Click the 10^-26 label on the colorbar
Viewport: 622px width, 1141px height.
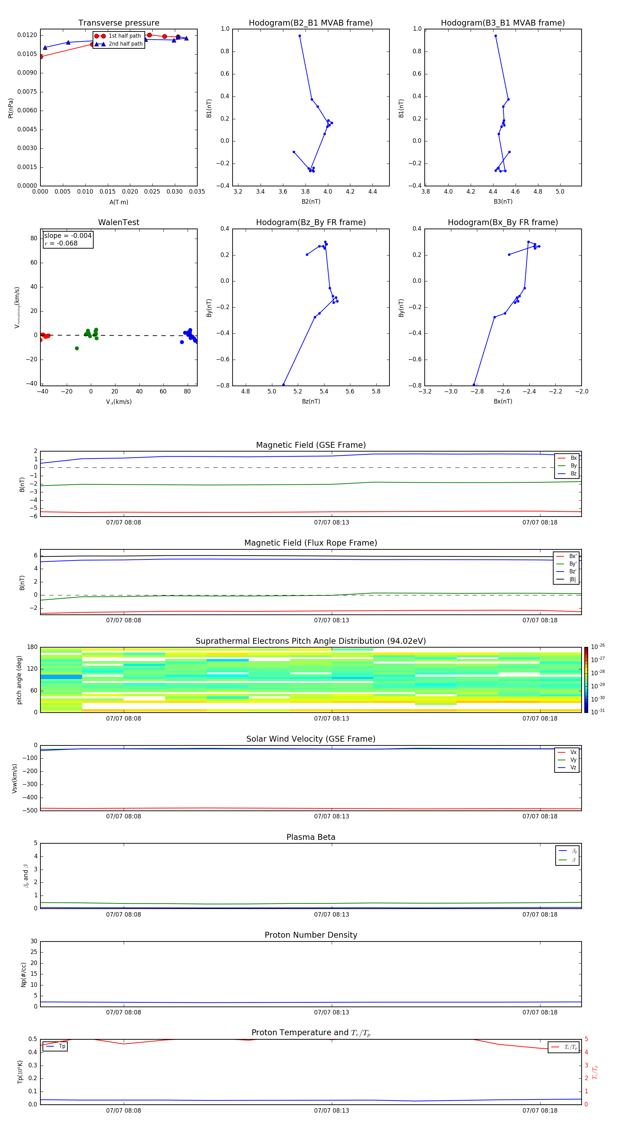point(598,647)
